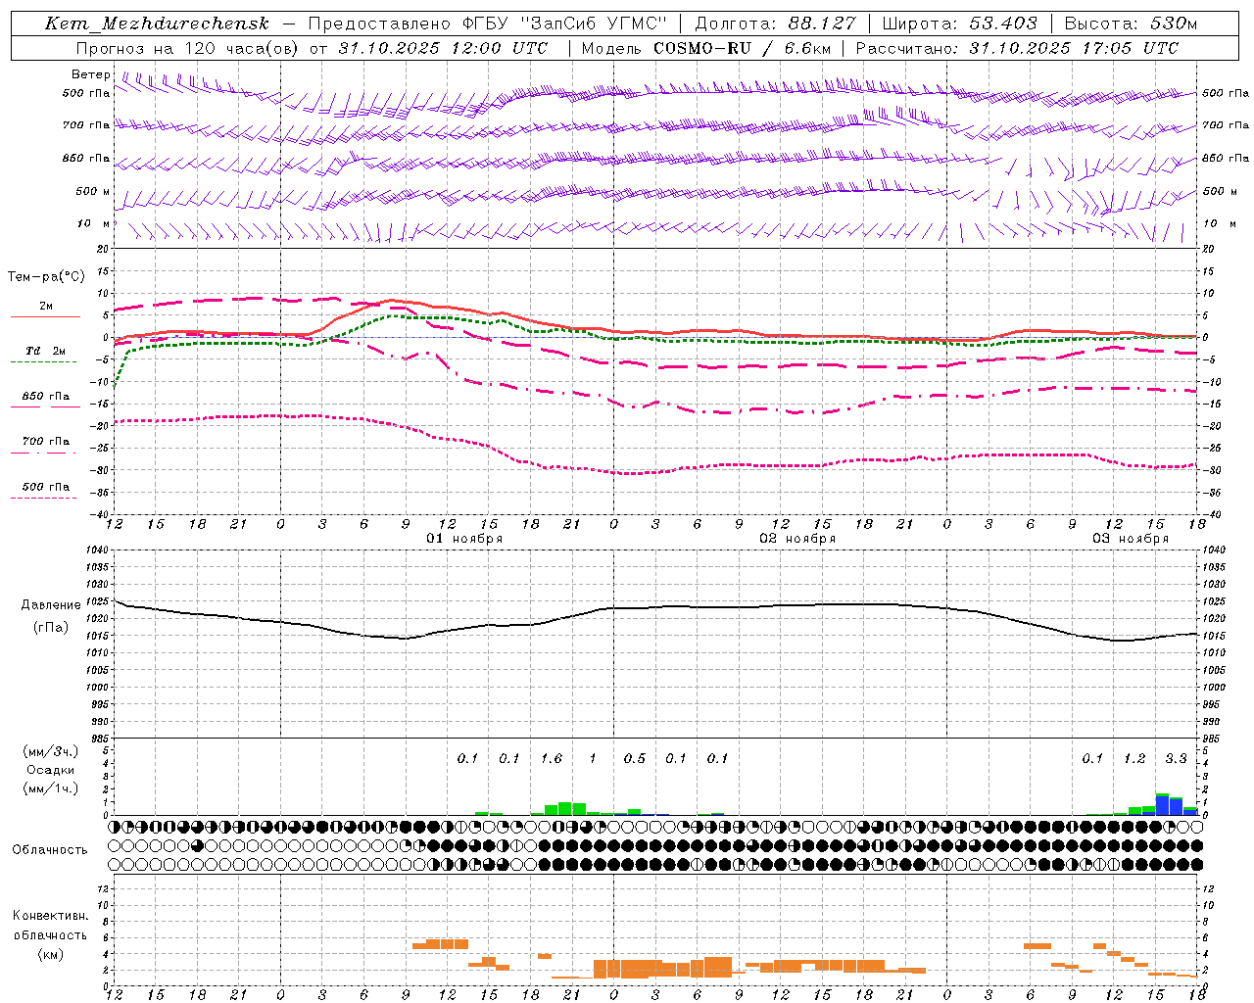
Task: Select the longitude value 88.127
Action: click(x=822, y=24)
